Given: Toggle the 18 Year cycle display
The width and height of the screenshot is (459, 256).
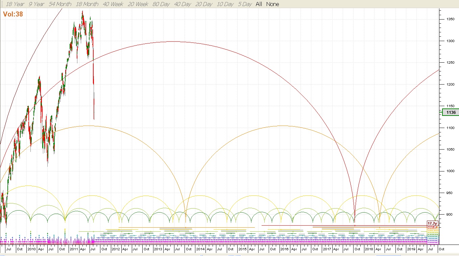Looking at the screenshot, I should click(x=15, y=4).
